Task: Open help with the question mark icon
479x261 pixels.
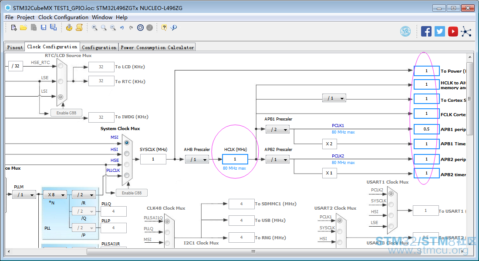Action: [x=164, y=28]
